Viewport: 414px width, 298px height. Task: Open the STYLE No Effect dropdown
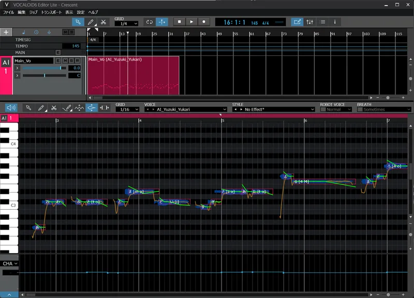coord(274,109)
